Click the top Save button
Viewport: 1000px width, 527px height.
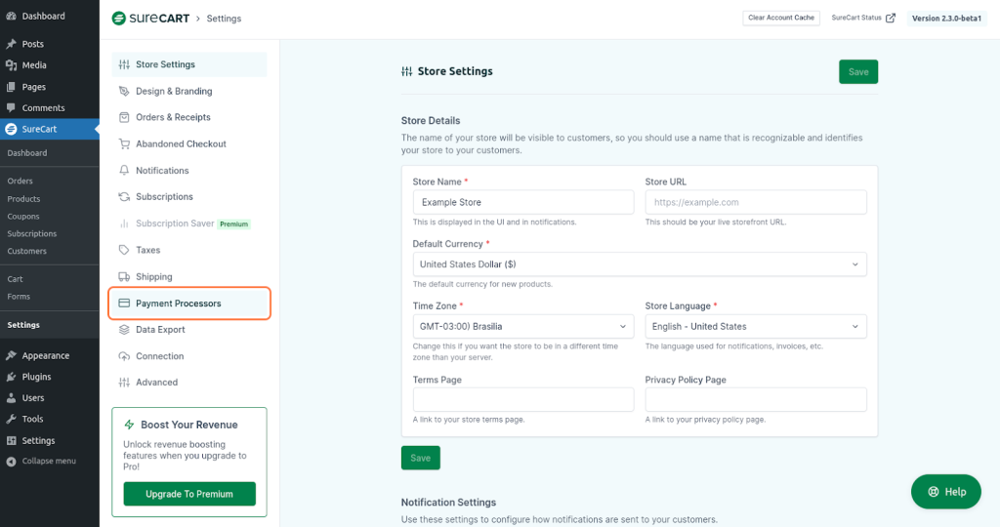coord(858,72)
